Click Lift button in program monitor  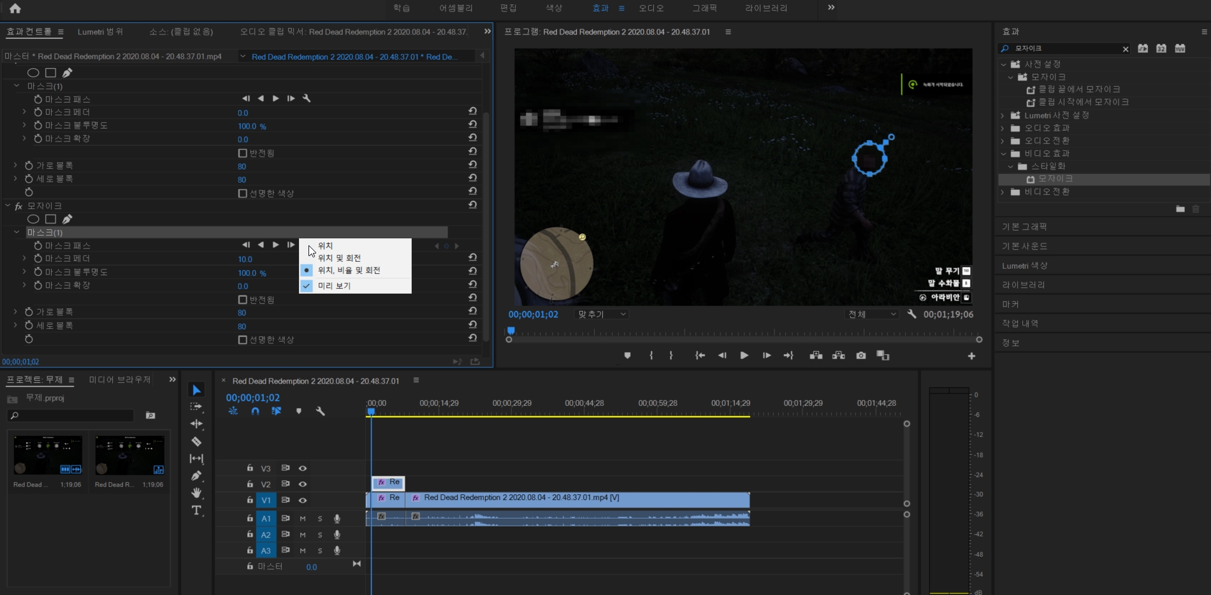click(816, 355)
